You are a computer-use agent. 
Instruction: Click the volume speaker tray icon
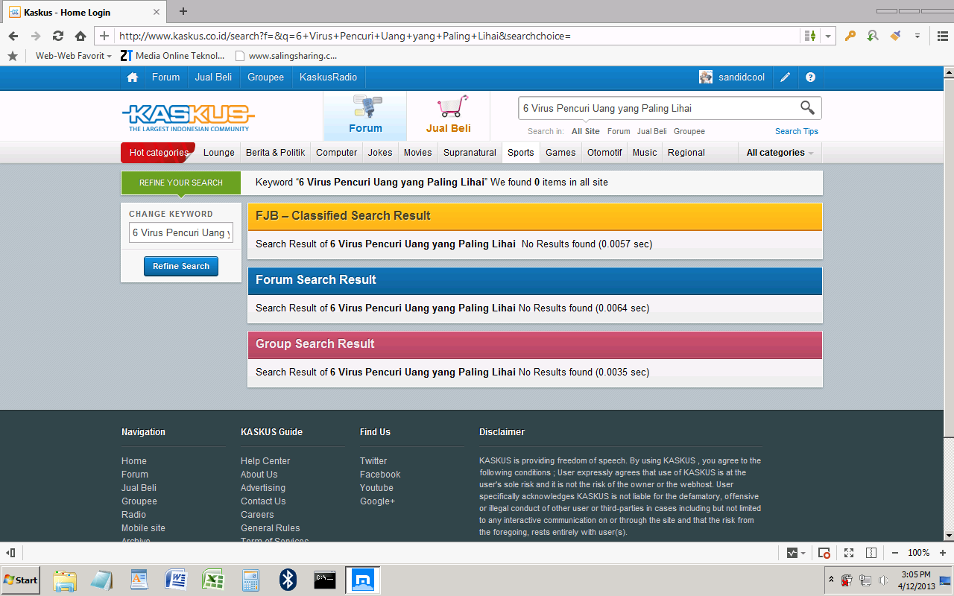[883, 580]
